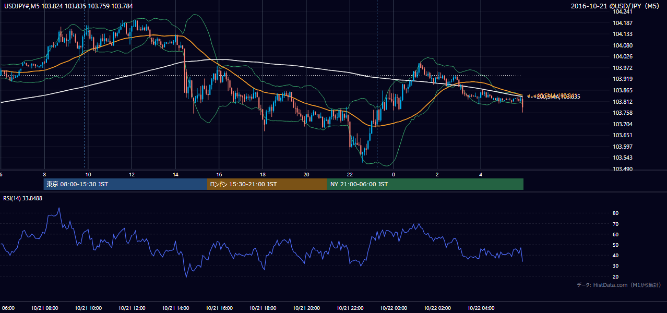Click RSI scale value 40
Screen dimensions: 667x313
click(x=616, y=255)
